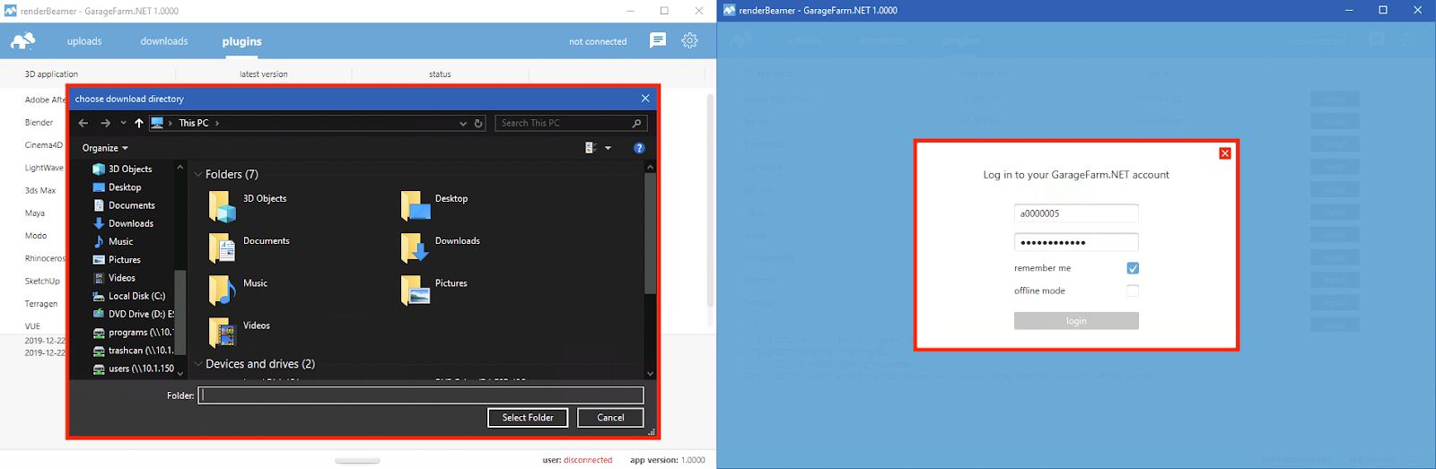Image resolution: width=1436 pixels, height=469 pixels.
Task: Collapse the Devices and drives (2) group
Action: tap(198, 364)
